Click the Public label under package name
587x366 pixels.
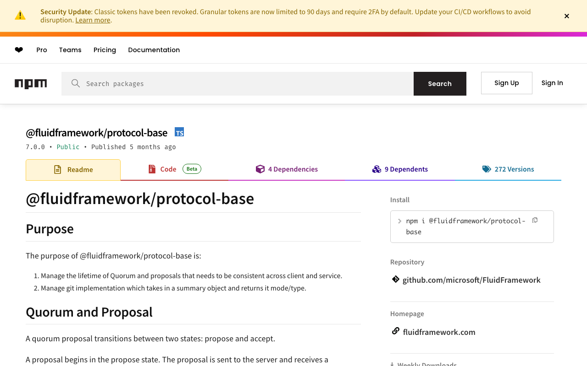(68, 147)
